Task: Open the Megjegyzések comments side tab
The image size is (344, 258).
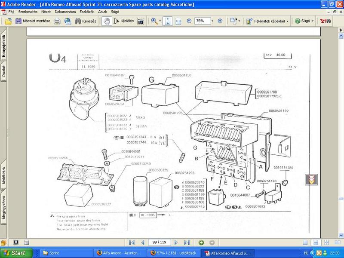Action: (x=4, y=207)
